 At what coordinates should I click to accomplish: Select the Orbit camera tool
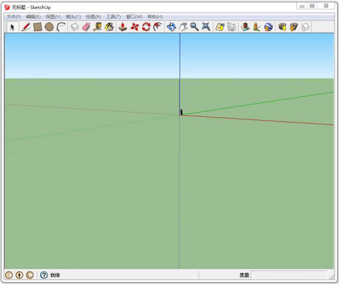[171, 27]
